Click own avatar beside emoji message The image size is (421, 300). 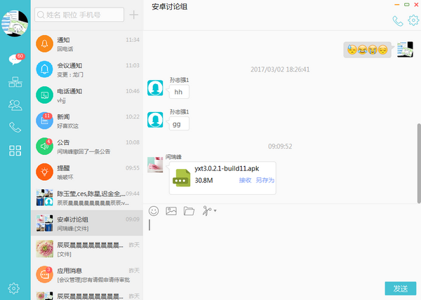coord(405,49)
